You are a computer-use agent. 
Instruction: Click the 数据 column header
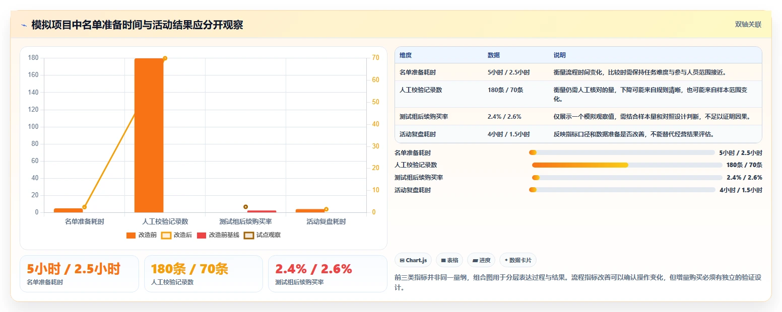click(x=494, y=55)
